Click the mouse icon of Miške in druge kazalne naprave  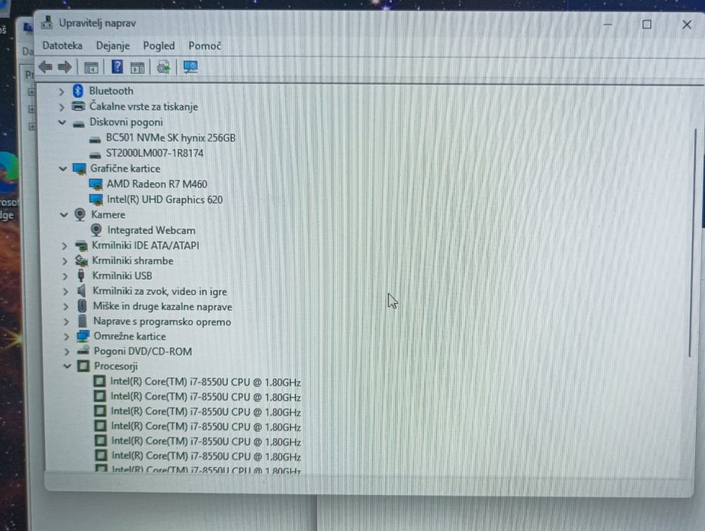tap(82, 306)
